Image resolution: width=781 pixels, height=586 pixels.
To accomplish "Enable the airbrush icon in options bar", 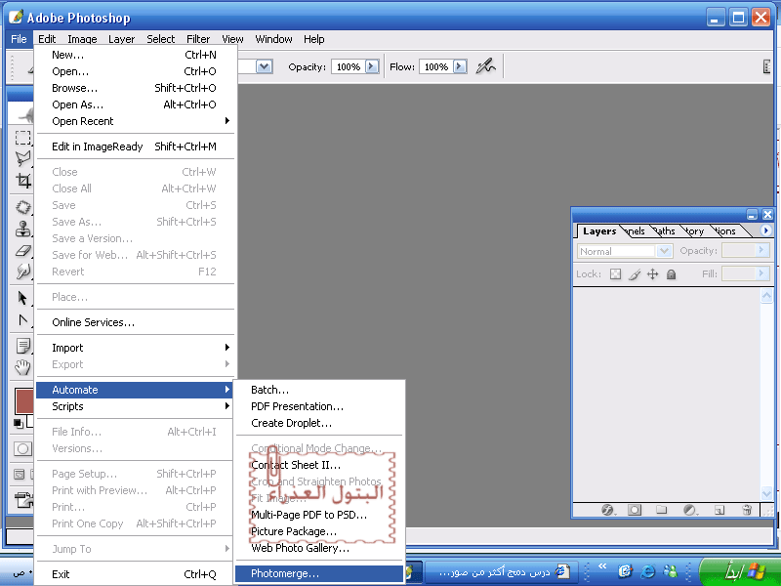I will pos(485,66).
